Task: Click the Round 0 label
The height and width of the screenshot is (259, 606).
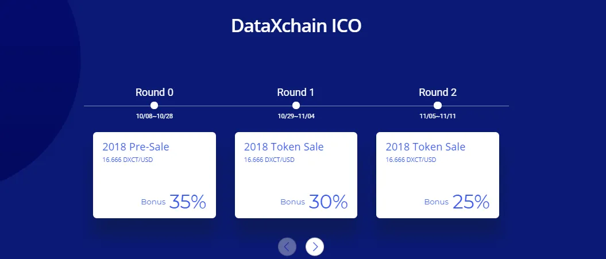Action: (x=154, y=92)
